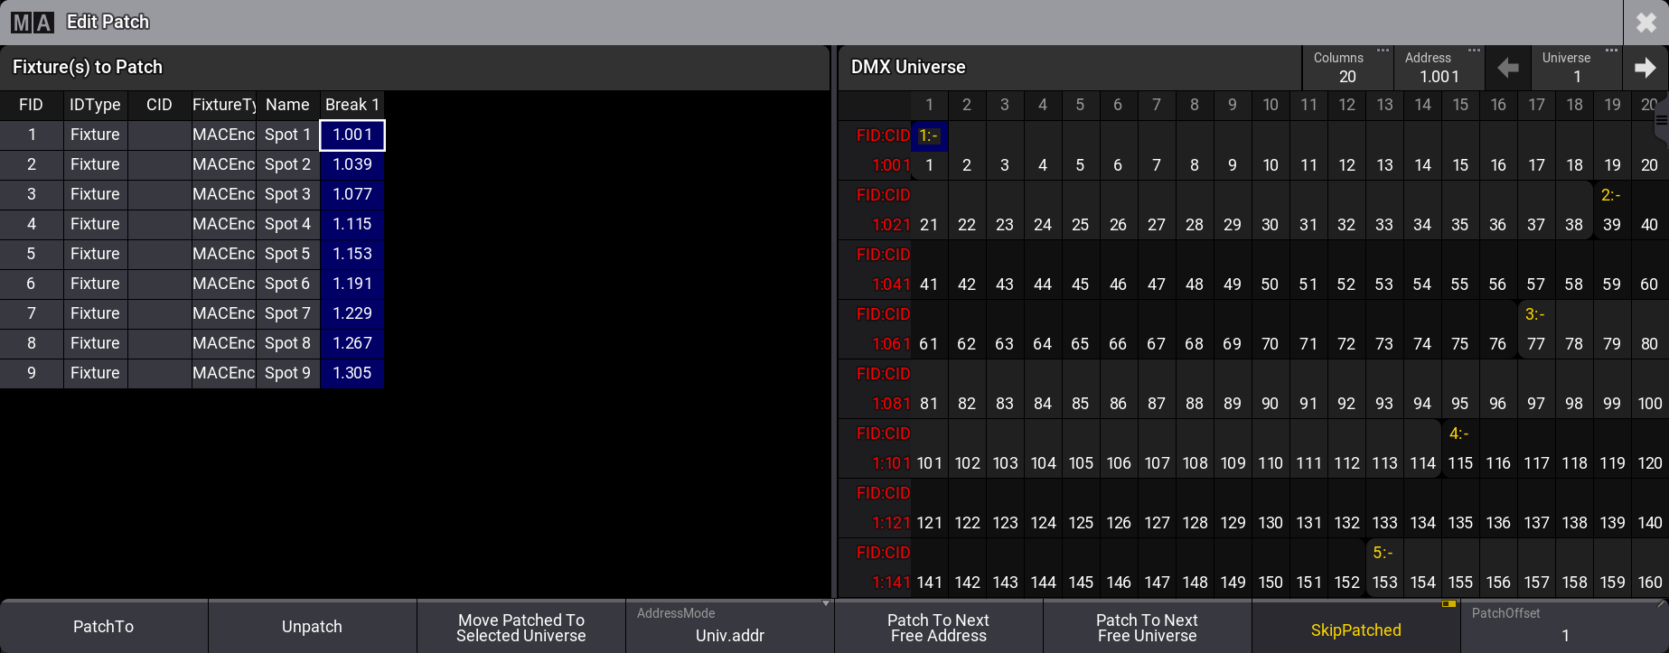Click the PatchTo button
The height and width of the screenshot is (653, 1669).
click(104, 627)
